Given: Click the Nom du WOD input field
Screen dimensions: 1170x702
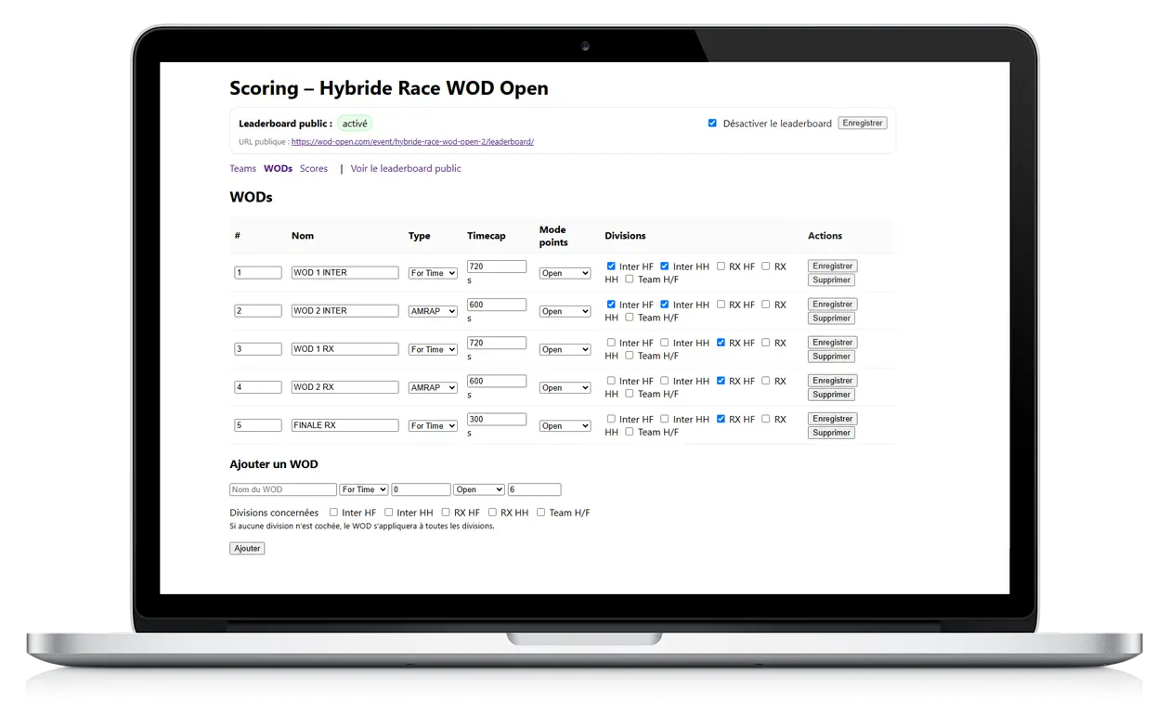Looking at the screenshot, I should click(x=283, y=489).
